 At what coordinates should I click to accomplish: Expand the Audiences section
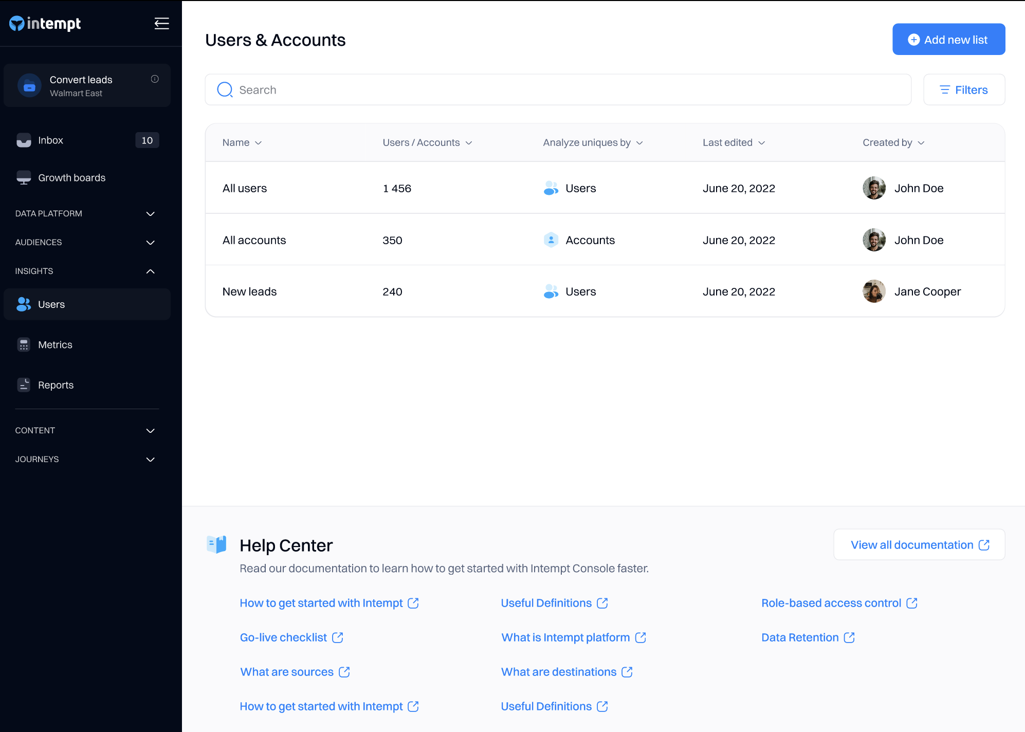[151, 243]
